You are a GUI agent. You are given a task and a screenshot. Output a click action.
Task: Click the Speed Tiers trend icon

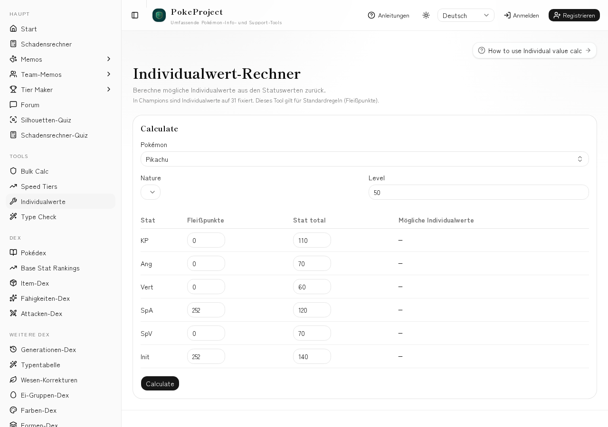point(13,186)
